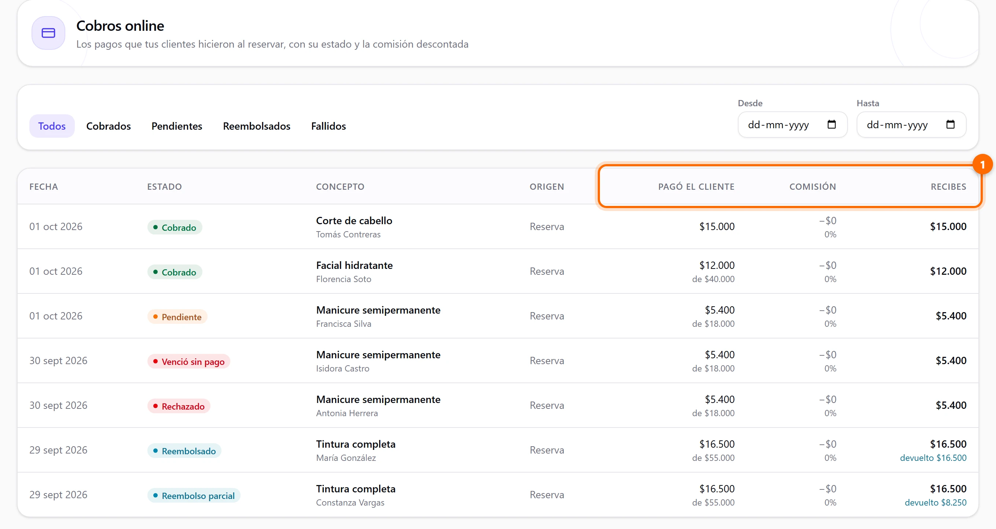Click the Rechazado status badge
996x529 pixels.
point(179,406)
